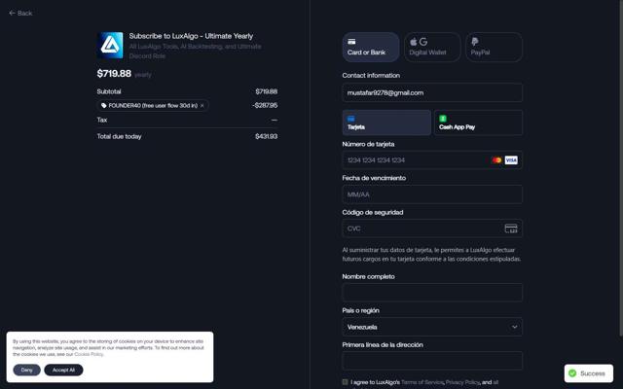The width and height of the screenshot is (623, 389).
Task: Choose the Tarjeta payment method
Action: click(386, 123)
